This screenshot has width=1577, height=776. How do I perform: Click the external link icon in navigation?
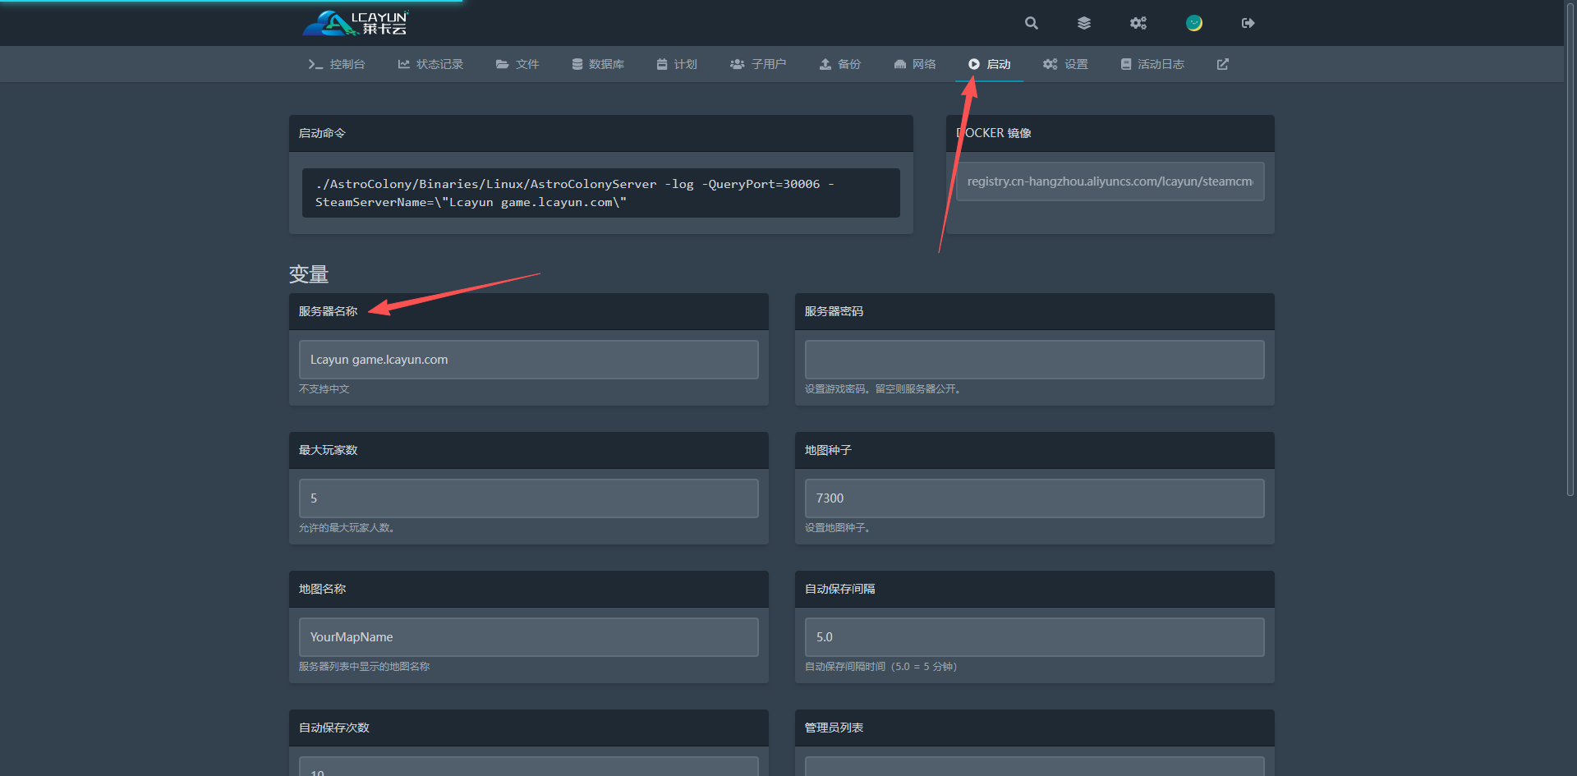(x=1222, y=64)
